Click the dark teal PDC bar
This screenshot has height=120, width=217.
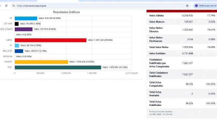(58, 67)
